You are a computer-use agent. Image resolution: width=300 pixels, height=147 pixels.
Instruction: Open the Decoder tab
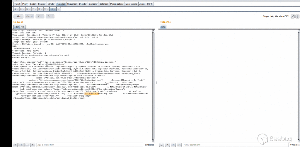[83, 4]
